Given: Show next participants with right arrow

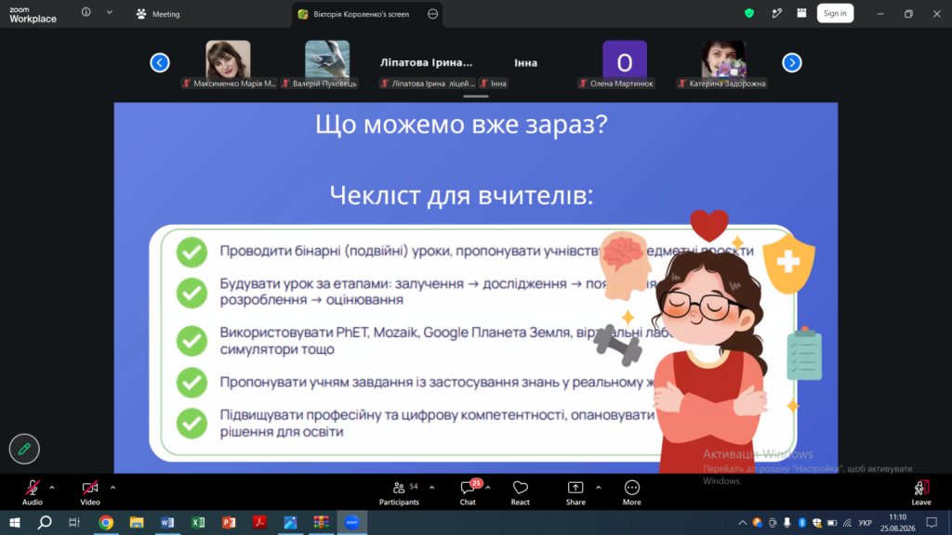Looking at the screenshot, I should [x=792, y=62].
